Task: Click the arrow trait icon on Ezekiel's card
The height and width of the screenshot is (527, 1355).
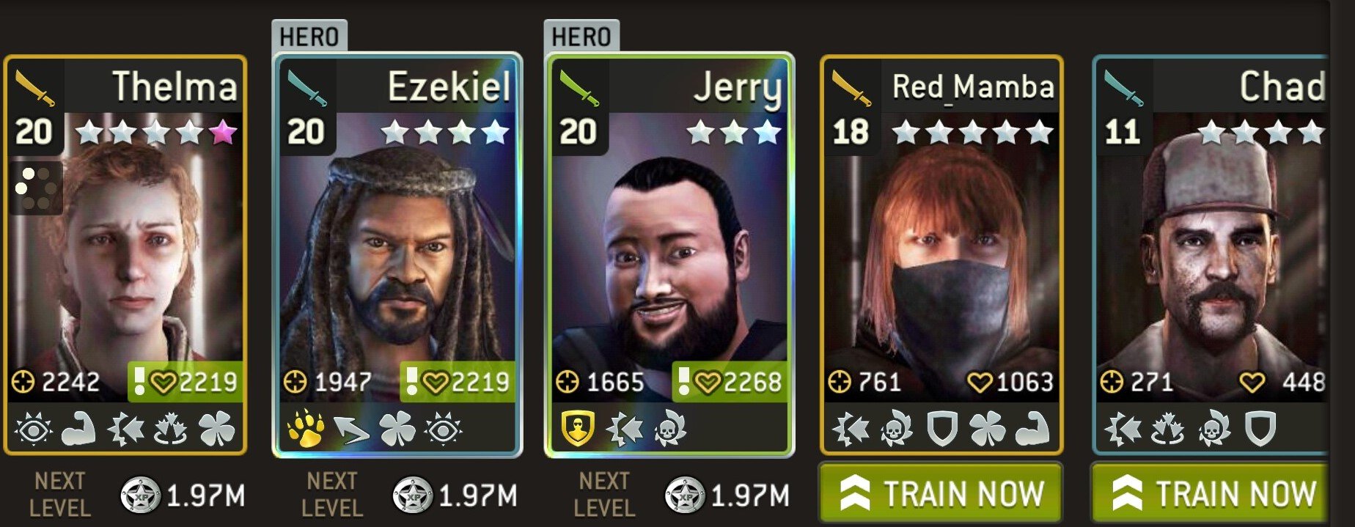Action: point(352,430)
